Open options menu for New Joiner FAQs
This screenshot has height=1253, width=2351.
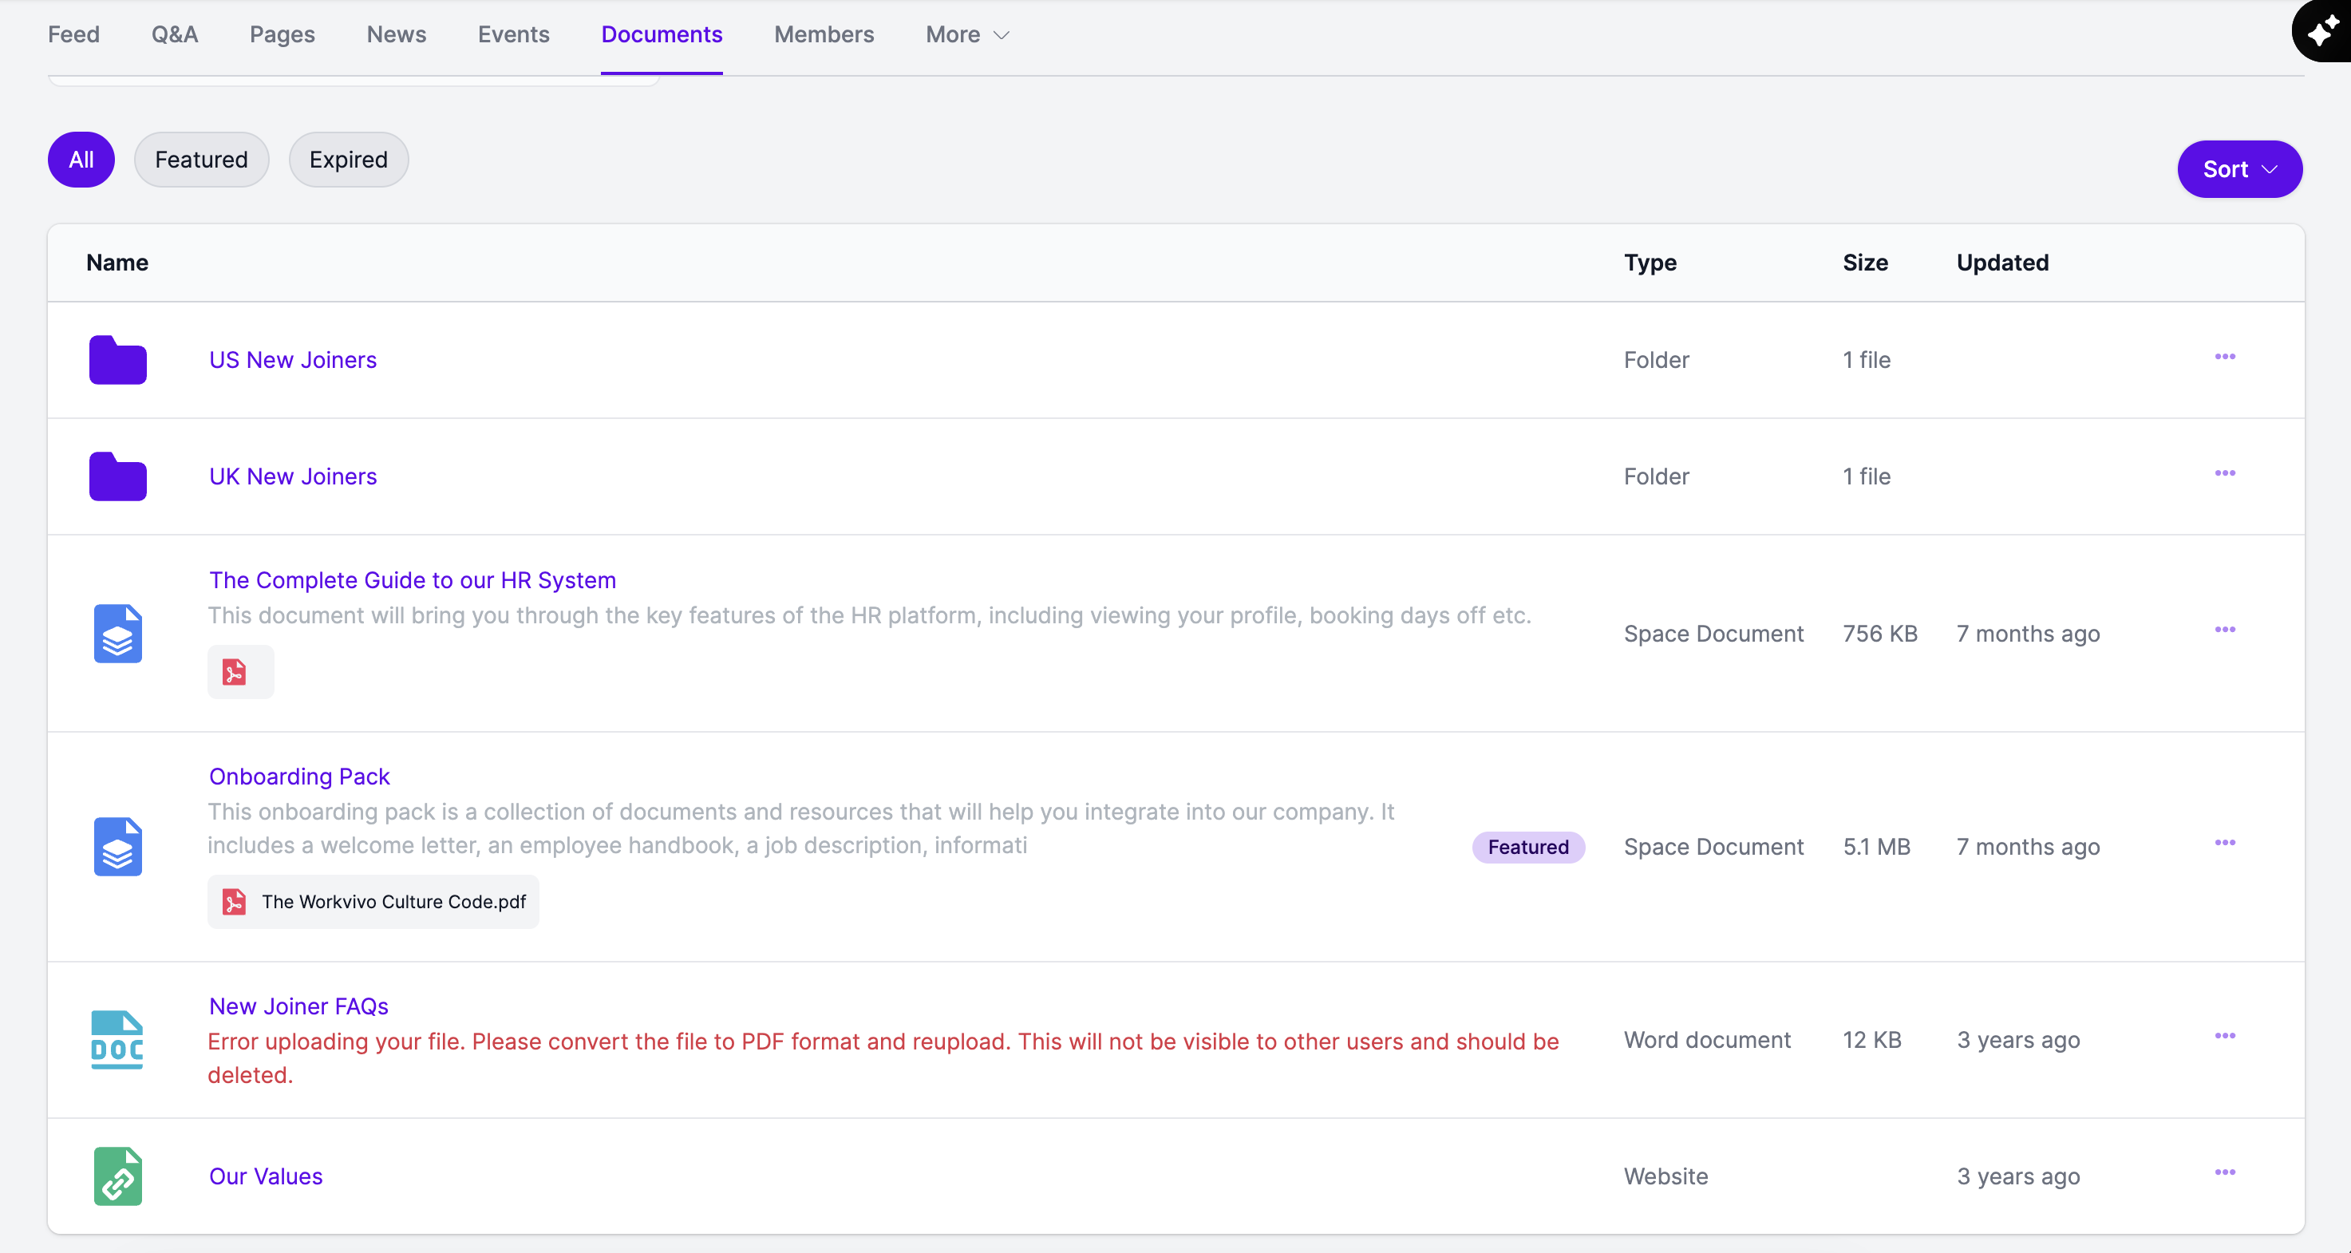2225,1036
